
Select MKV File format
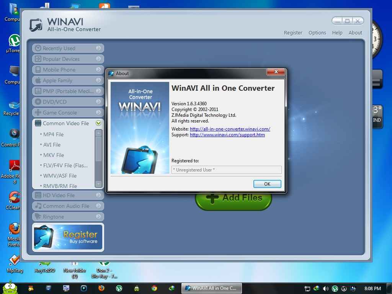pos(54,155)
